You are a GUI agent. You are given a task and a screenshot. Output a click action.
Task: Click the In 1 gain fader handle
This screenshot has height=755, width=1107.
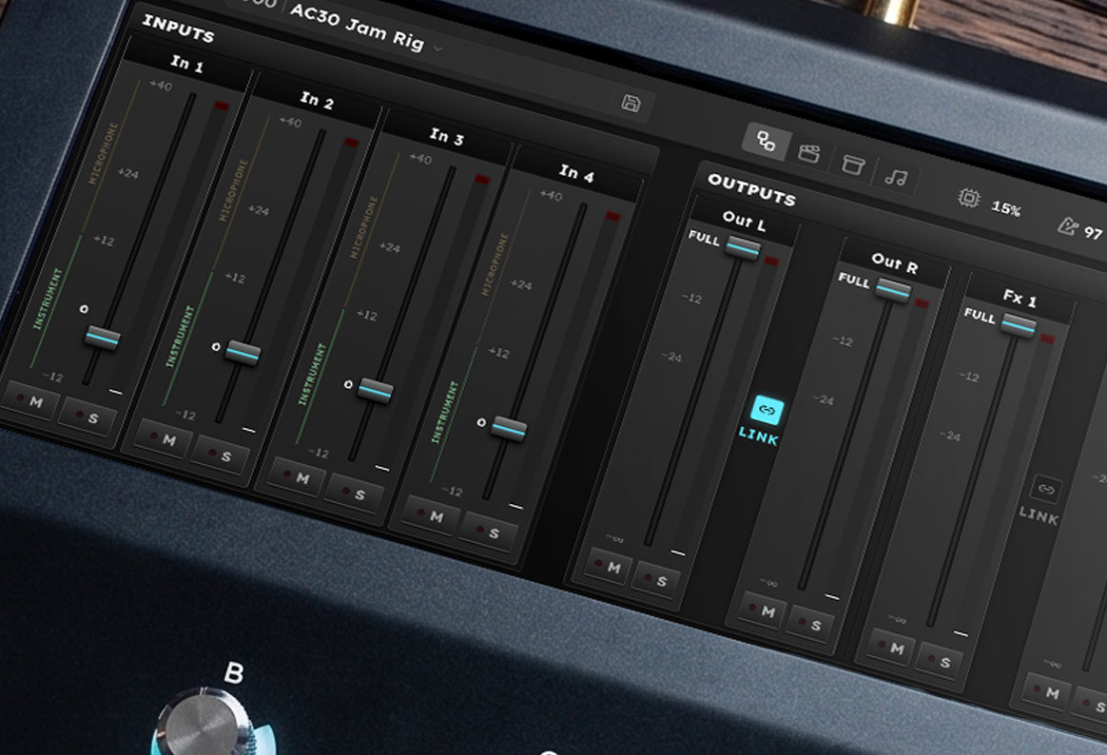click(103, 338)
